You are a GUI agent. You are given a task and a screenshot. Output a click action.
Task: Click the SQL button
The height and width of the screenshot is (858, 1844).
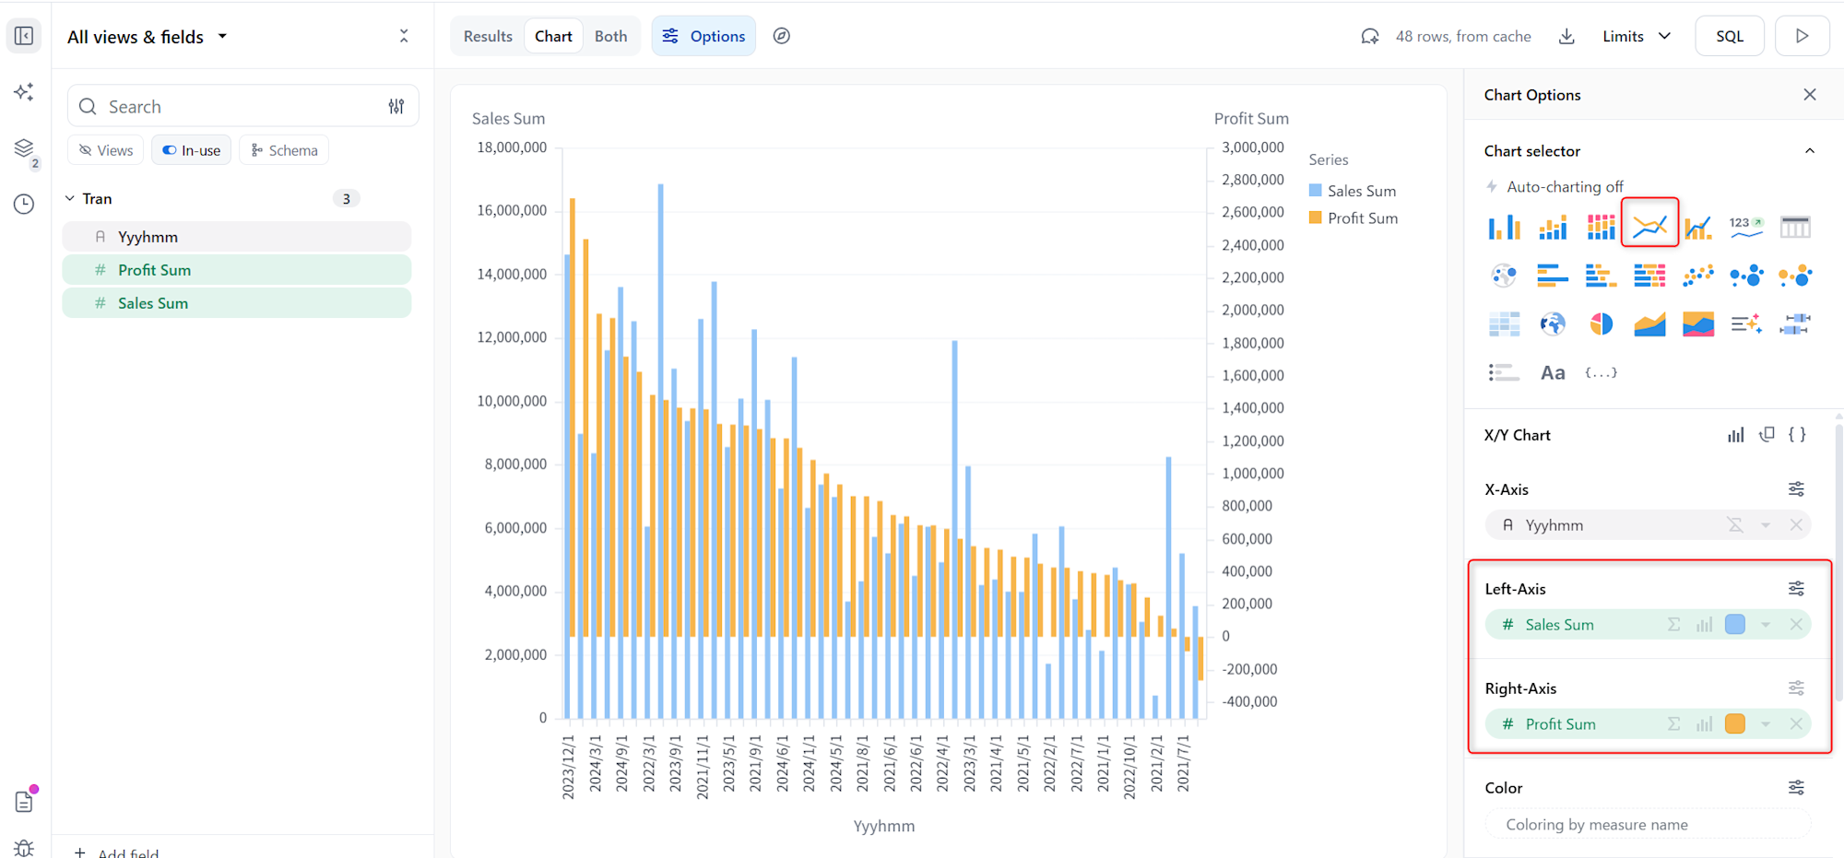coord(1729,36)
